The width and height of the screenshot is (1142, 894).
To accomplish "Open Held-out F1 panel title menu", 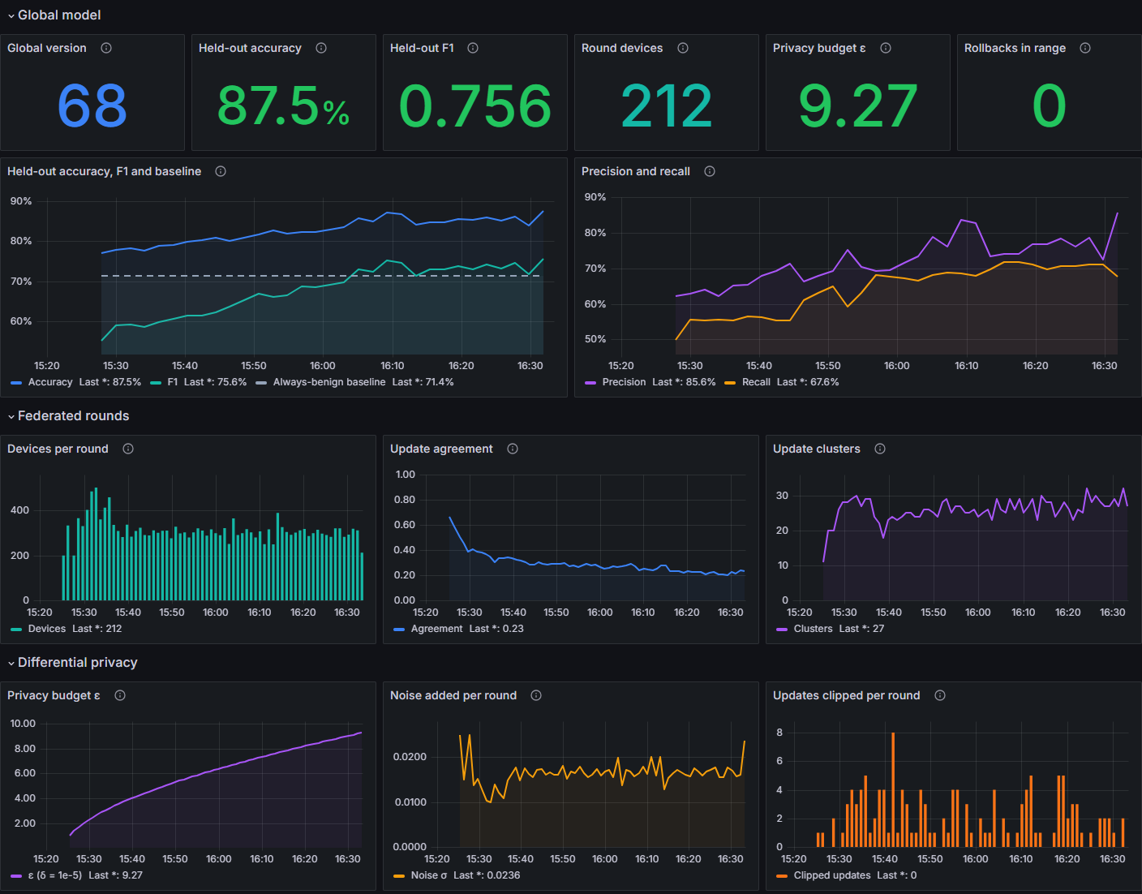I will coord(422,48).
